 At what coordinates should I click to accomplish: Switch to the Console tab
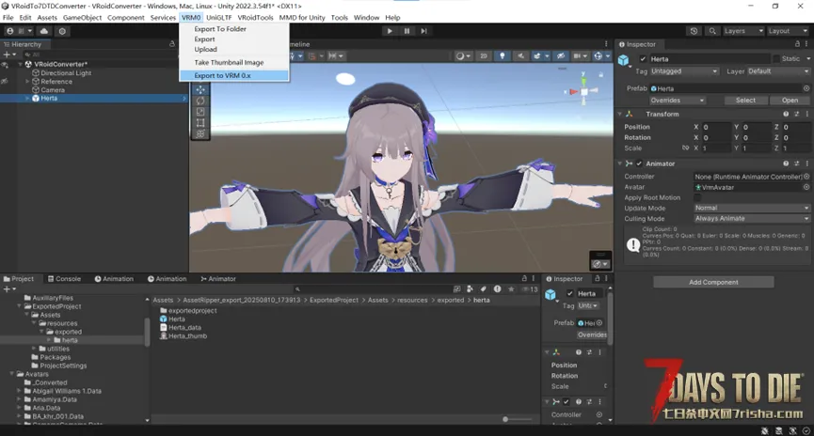[x=64, y=279]
